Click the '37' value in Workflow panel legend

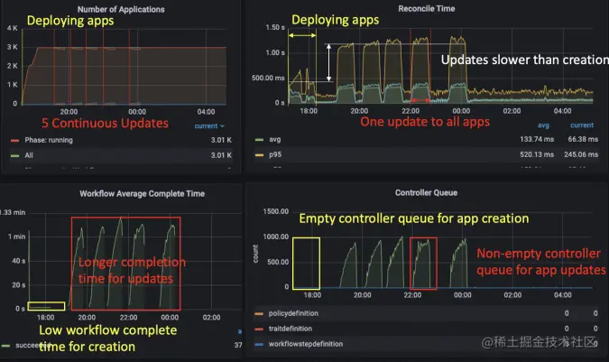click(238, 345)
